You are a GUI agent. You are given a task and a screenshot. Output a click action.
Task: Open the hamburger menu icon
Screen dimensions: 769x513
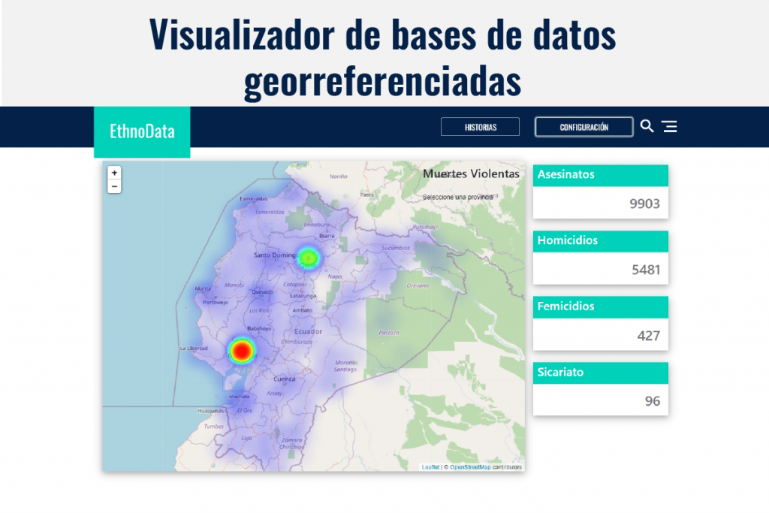[x=669, y=127]
